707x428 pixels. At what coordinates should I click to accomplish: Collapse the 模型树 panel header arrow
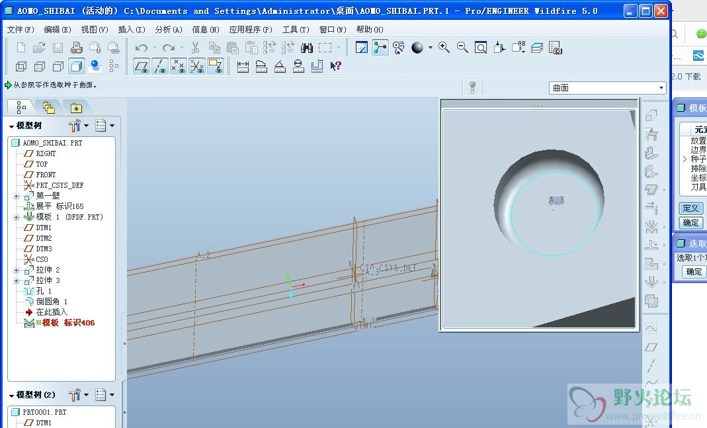coord(11,126)
